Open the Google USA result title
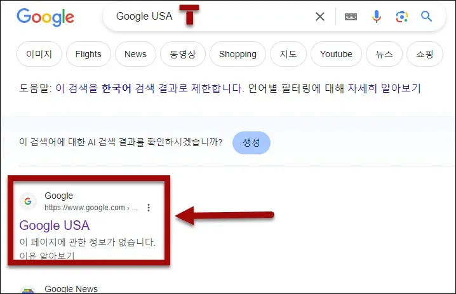 click(x=55, y=225)
